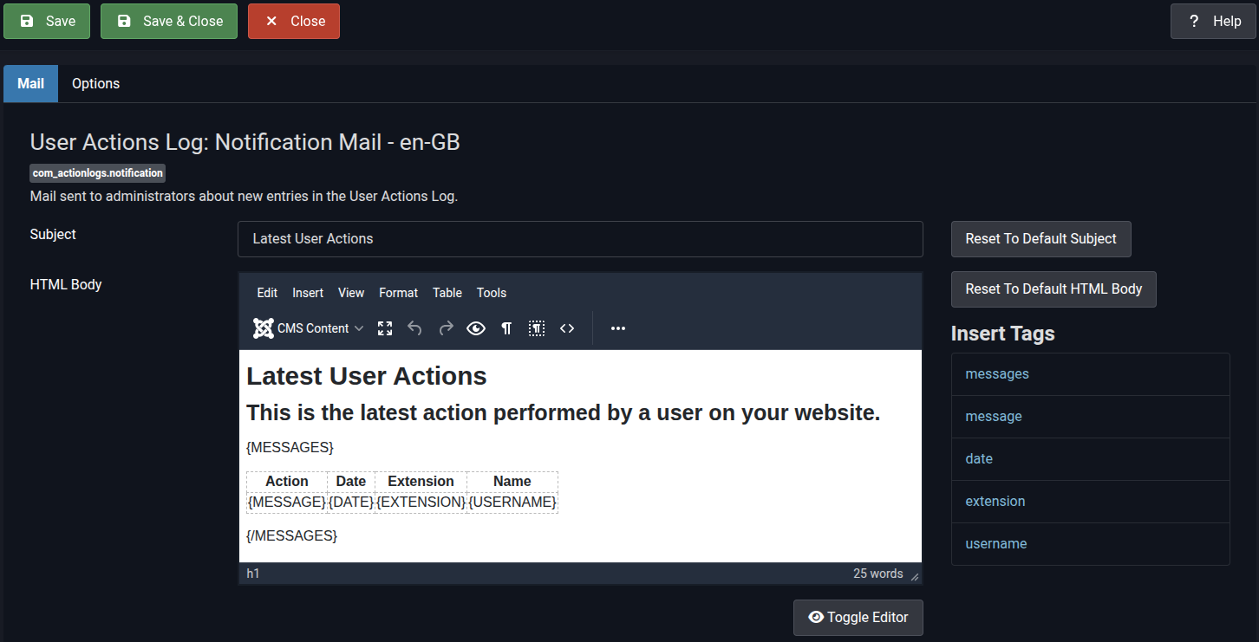Open the Format menu in the editor
Screen dimensions: 1259x642
tap(398, 293)
